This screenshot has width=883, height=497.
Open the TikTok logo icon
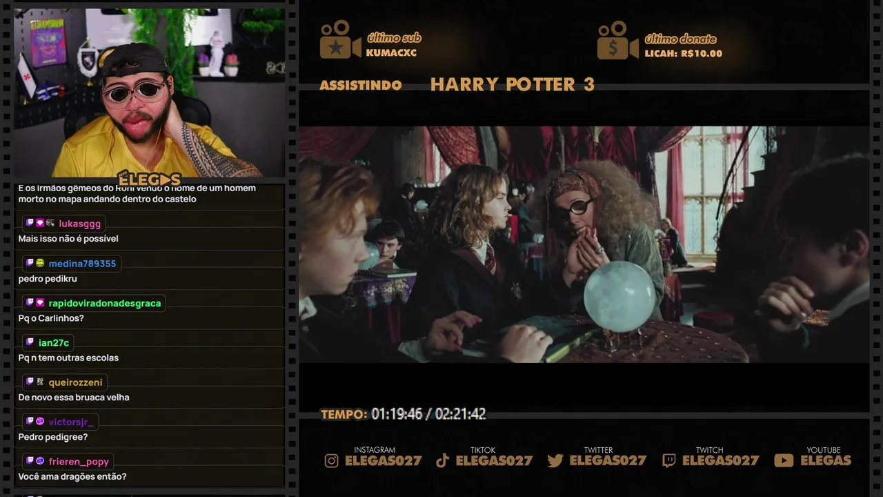(x=443, y=461)
